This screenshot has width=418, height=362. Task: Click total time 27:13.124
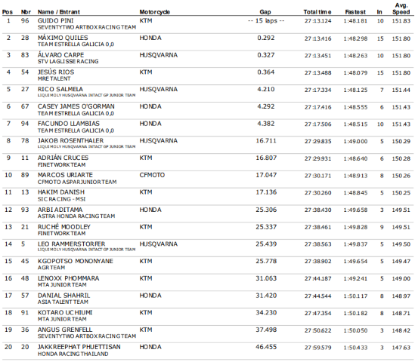coord(318,21)
